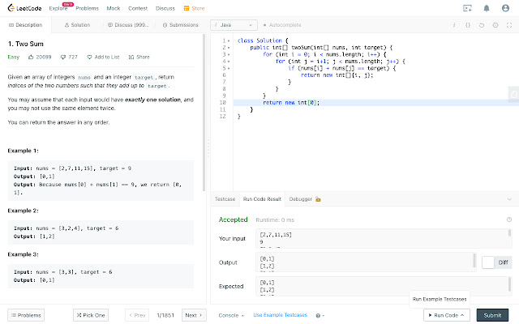Open the Explore menu
Viewport: 519px width, 324px height.
[58, 8]
